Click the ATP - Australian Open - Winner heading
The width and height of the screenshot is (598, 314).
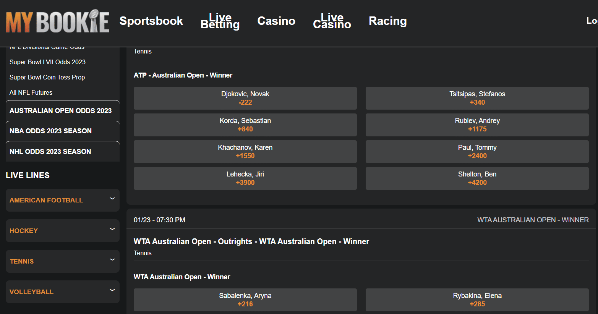(x=183, y=75)
